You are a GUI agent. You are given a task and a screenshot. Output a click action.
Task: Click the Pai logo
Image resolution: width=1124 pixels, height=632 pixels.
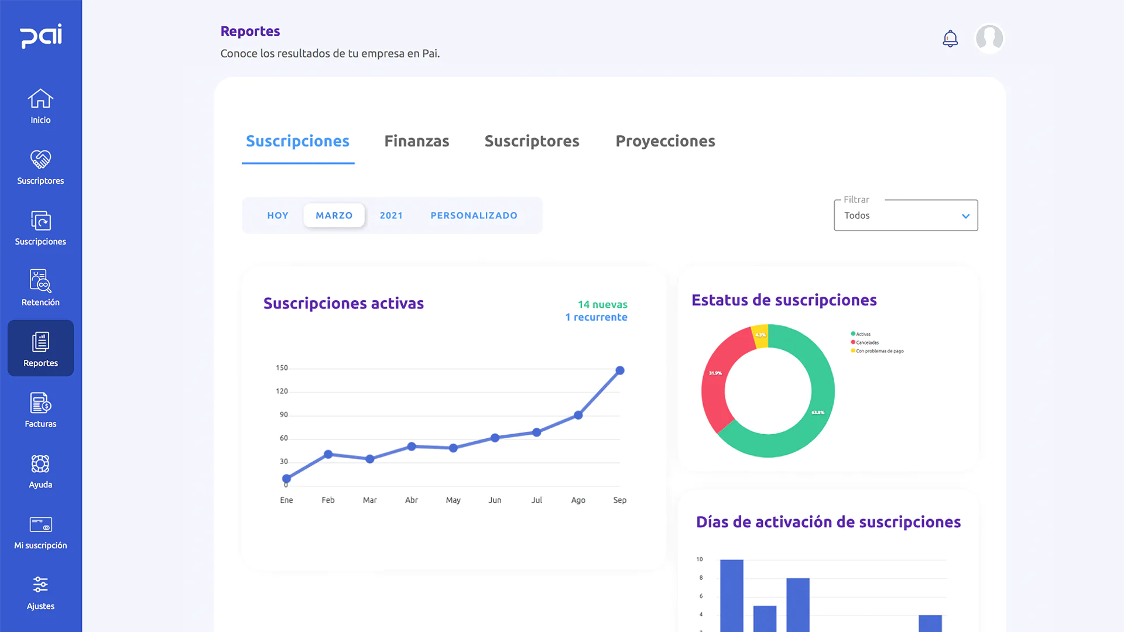[x=40, y=36]
